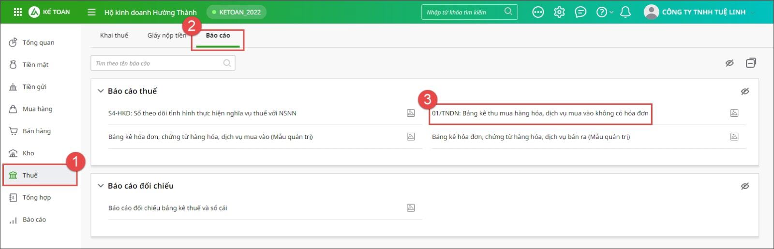Click the hamburger menu icon
The width and height of the screenshot is (774, 249).
(91, 12)
